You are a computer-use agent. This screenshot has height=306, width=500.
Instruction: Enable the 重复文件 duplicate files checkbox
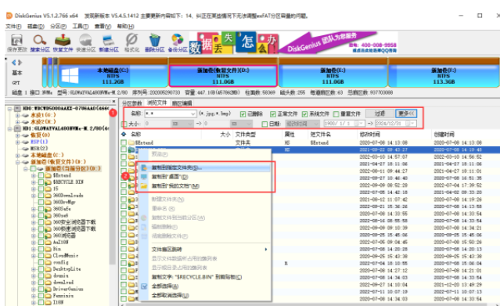tap(336, 114)
